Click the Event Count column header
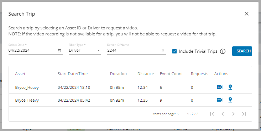Viewport: 261px width, 131px height. (x=171, y=74)
